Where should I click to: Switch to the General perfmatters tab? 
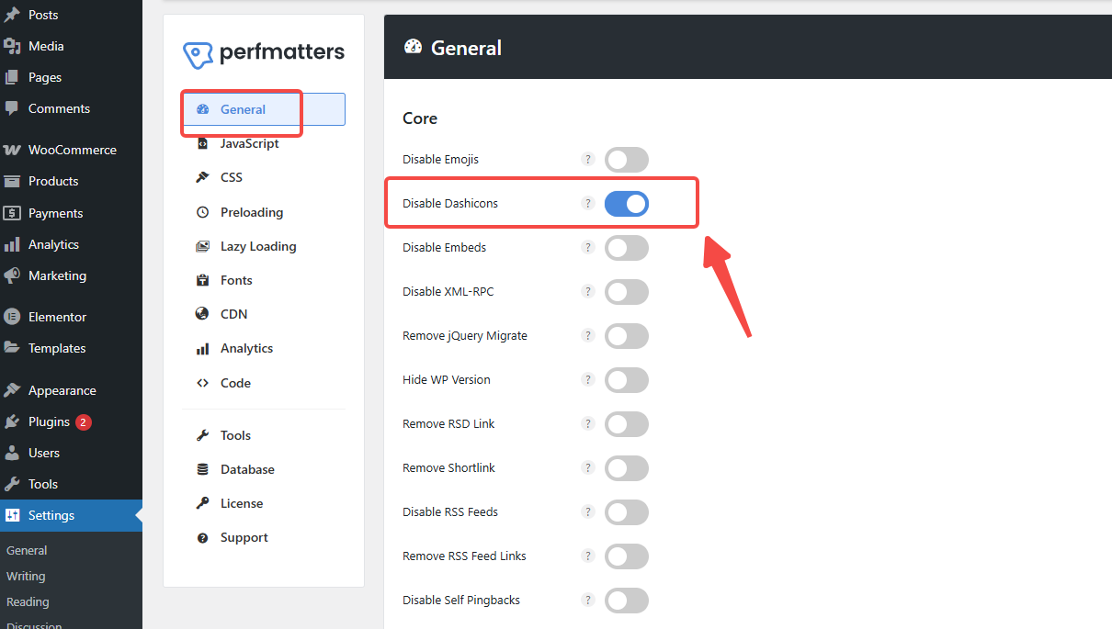[x=243, y=109]
